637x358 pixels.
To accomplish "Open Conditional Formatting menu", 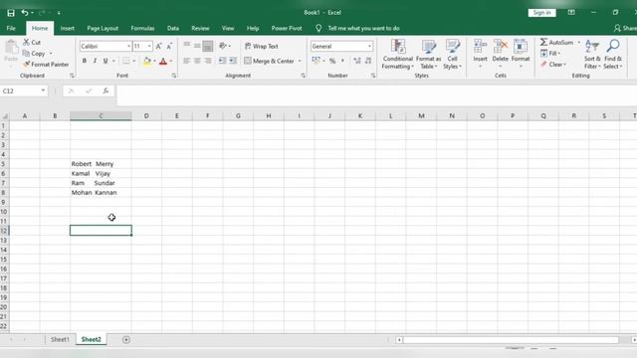I will tap(398, 55).
